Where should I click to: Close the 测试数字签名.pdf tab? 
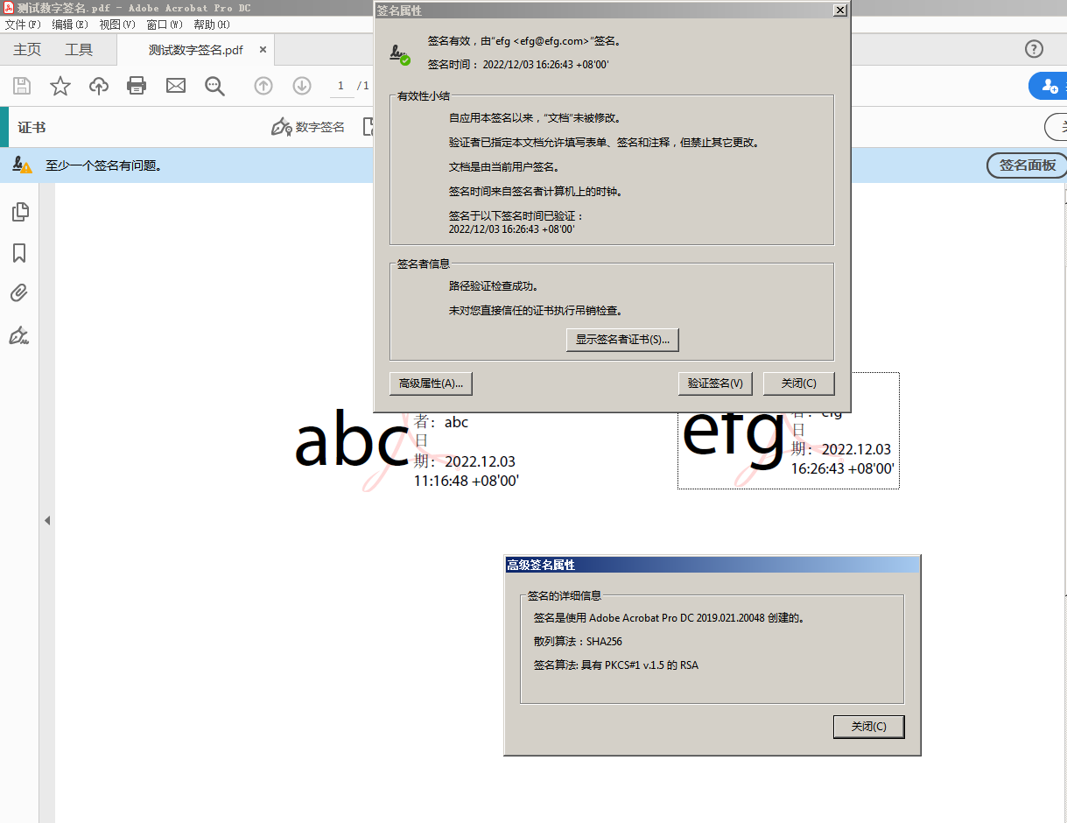coord(263,50)
